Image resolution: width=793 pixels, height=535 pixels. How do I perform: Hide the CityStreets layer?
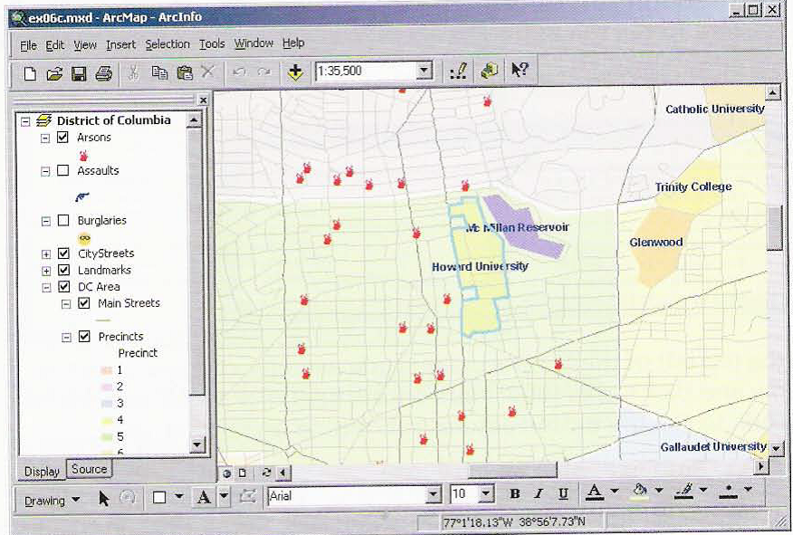pos(63,253)
